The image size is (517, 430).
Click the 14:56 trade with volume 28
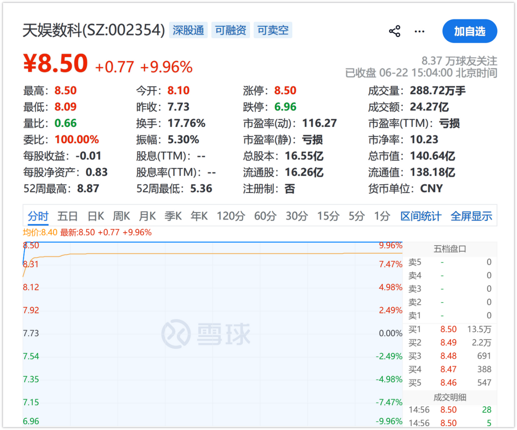point(450,410)
